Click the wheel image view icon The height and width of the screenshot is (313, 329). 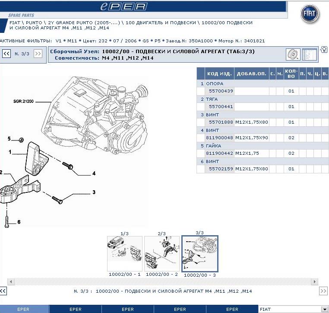[x=293, y=55]
